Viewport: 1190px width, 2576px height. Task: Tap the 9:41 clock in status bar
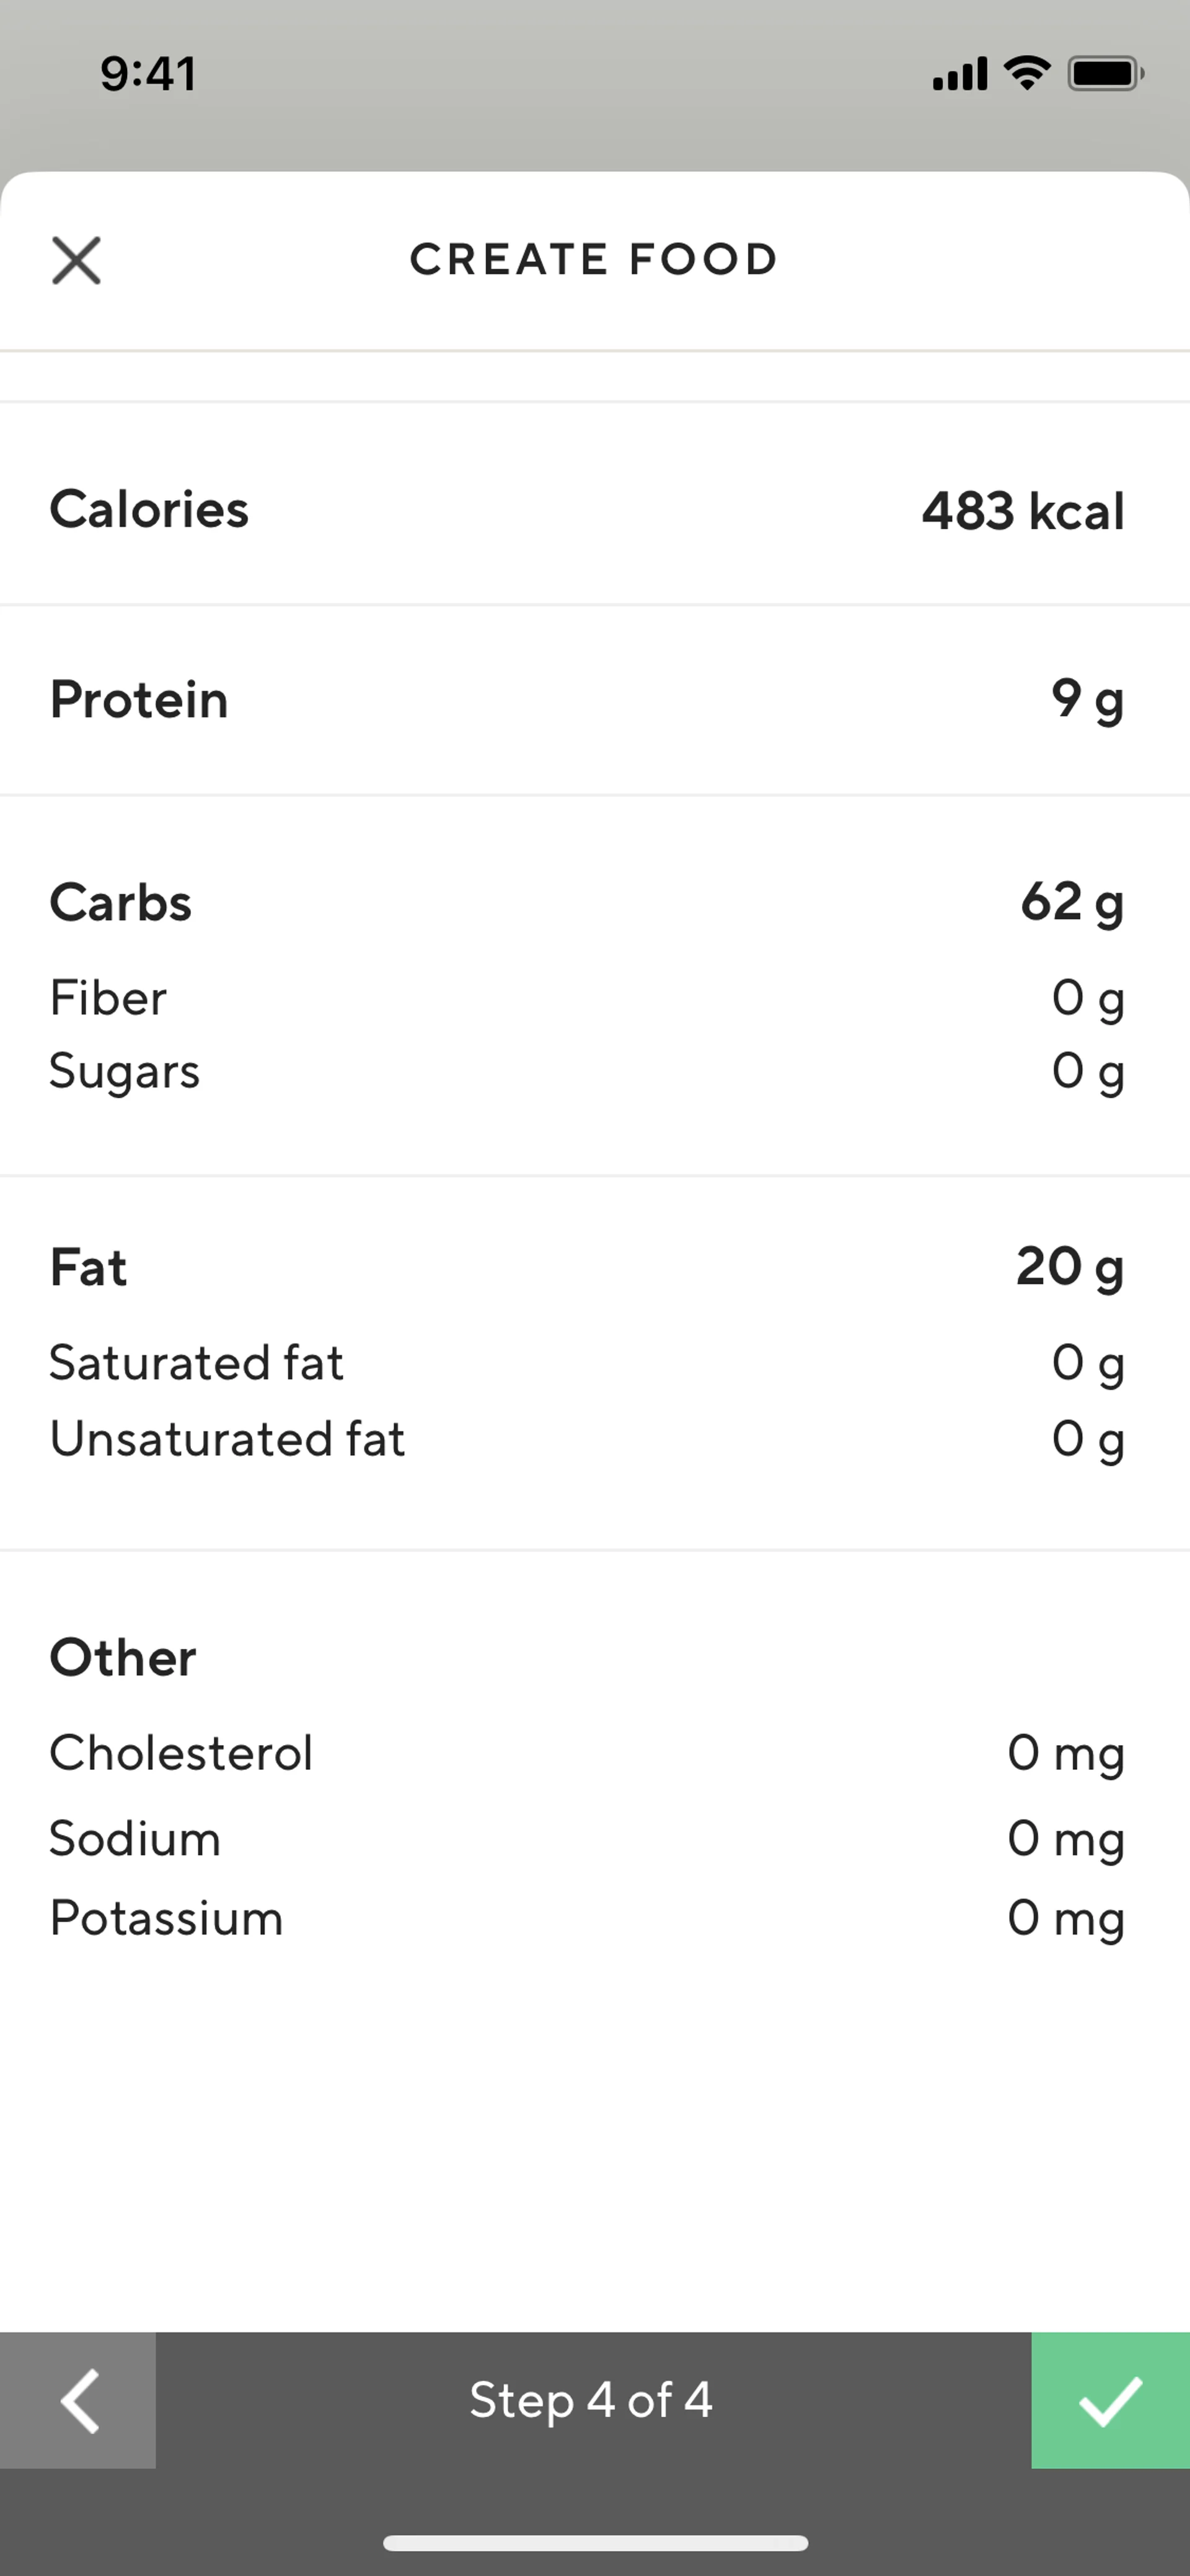tap(148, 74)
